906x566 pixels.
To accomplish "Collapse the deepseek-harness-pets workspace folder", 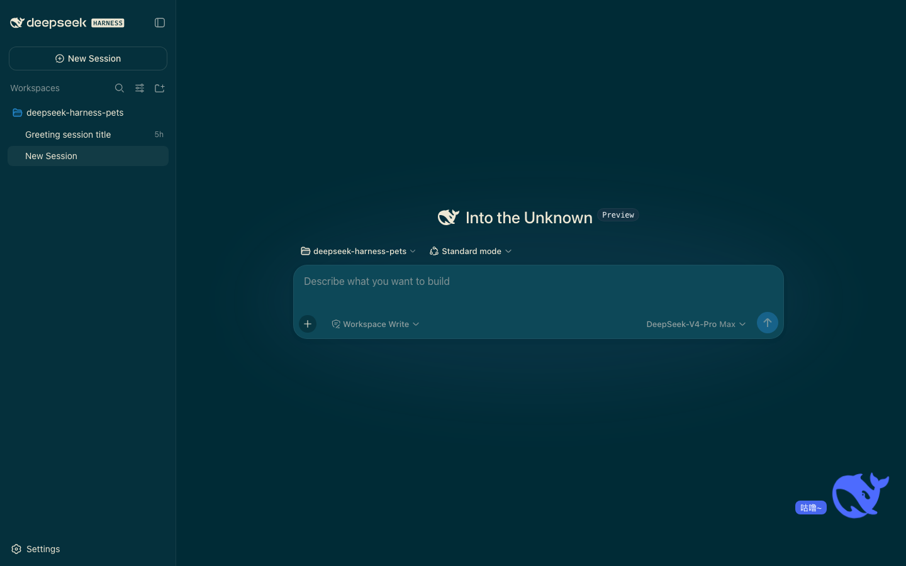I will 88,113.
